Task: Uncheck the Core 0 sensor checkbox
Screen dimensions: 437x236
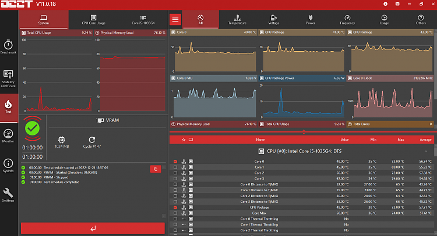Action: pyautogui.click(x=175, y=161)
